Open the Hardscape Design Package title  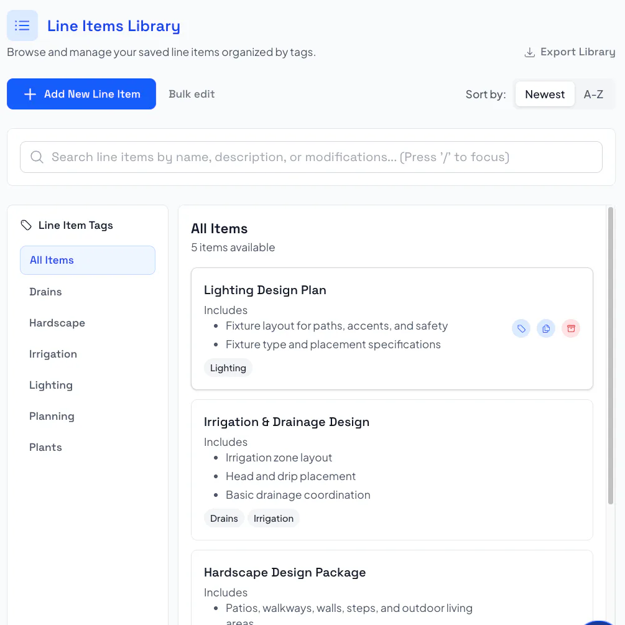pyautogui.click(x=285, y=572)
